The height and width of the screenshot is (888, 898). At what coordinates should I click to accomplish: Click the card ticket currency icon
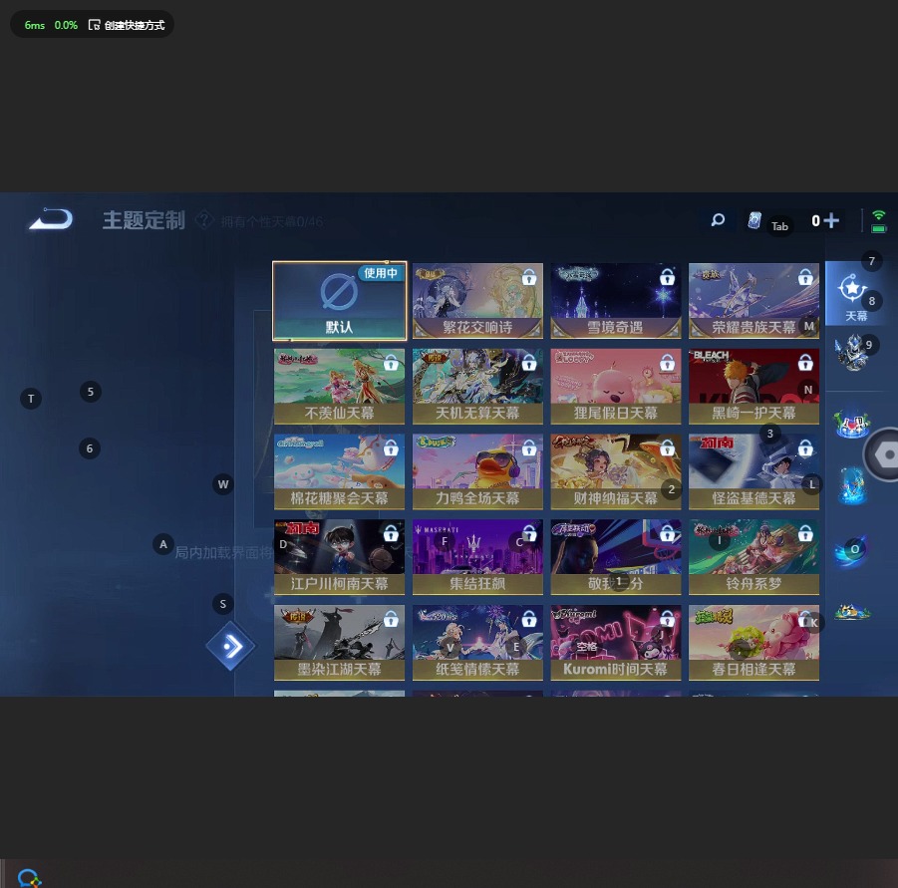(754, 221)
